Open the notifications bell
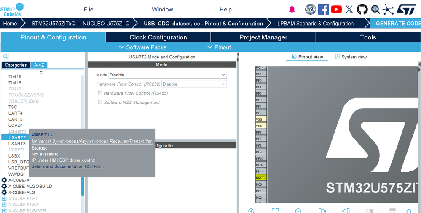This screenshot has height=213, width=421. click(292, 9)
